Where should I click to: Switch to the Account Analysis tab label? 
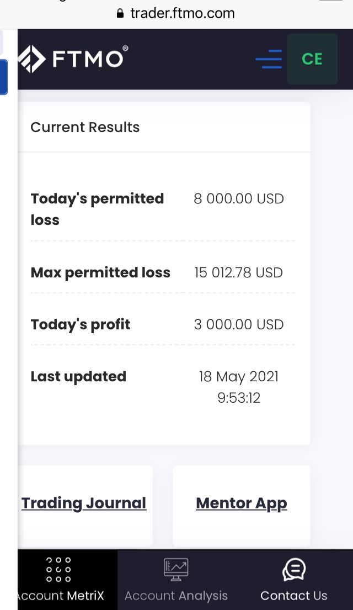[x=176, y=596]
